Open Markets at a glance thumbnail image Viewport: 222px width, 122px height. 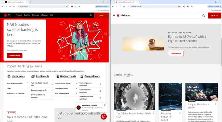point(201,92)
